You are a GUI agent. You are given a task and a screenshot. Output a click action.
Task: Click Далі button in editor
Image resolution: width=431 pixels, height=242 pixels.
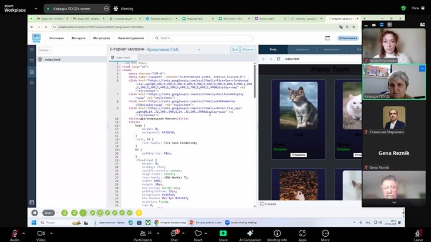tap(235, 49)
